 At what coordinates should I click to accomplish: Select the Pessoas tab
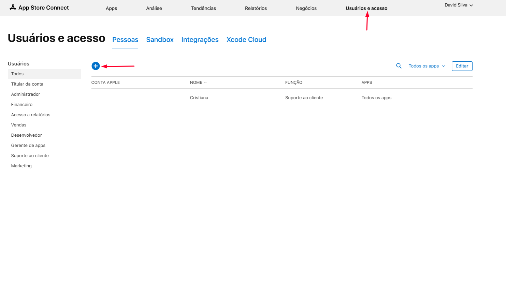pos(125,40)
